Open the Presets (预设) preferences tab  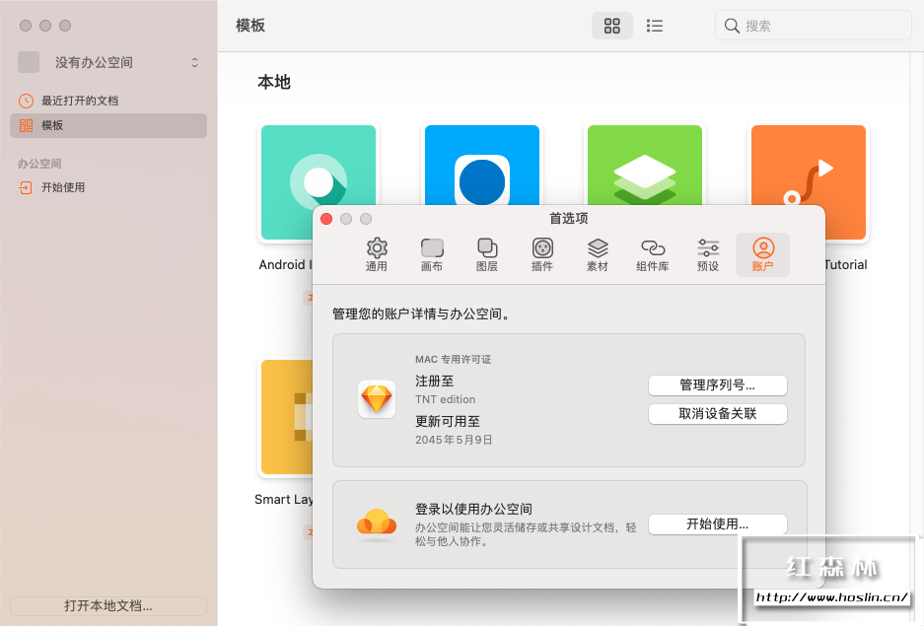(708, 255)
